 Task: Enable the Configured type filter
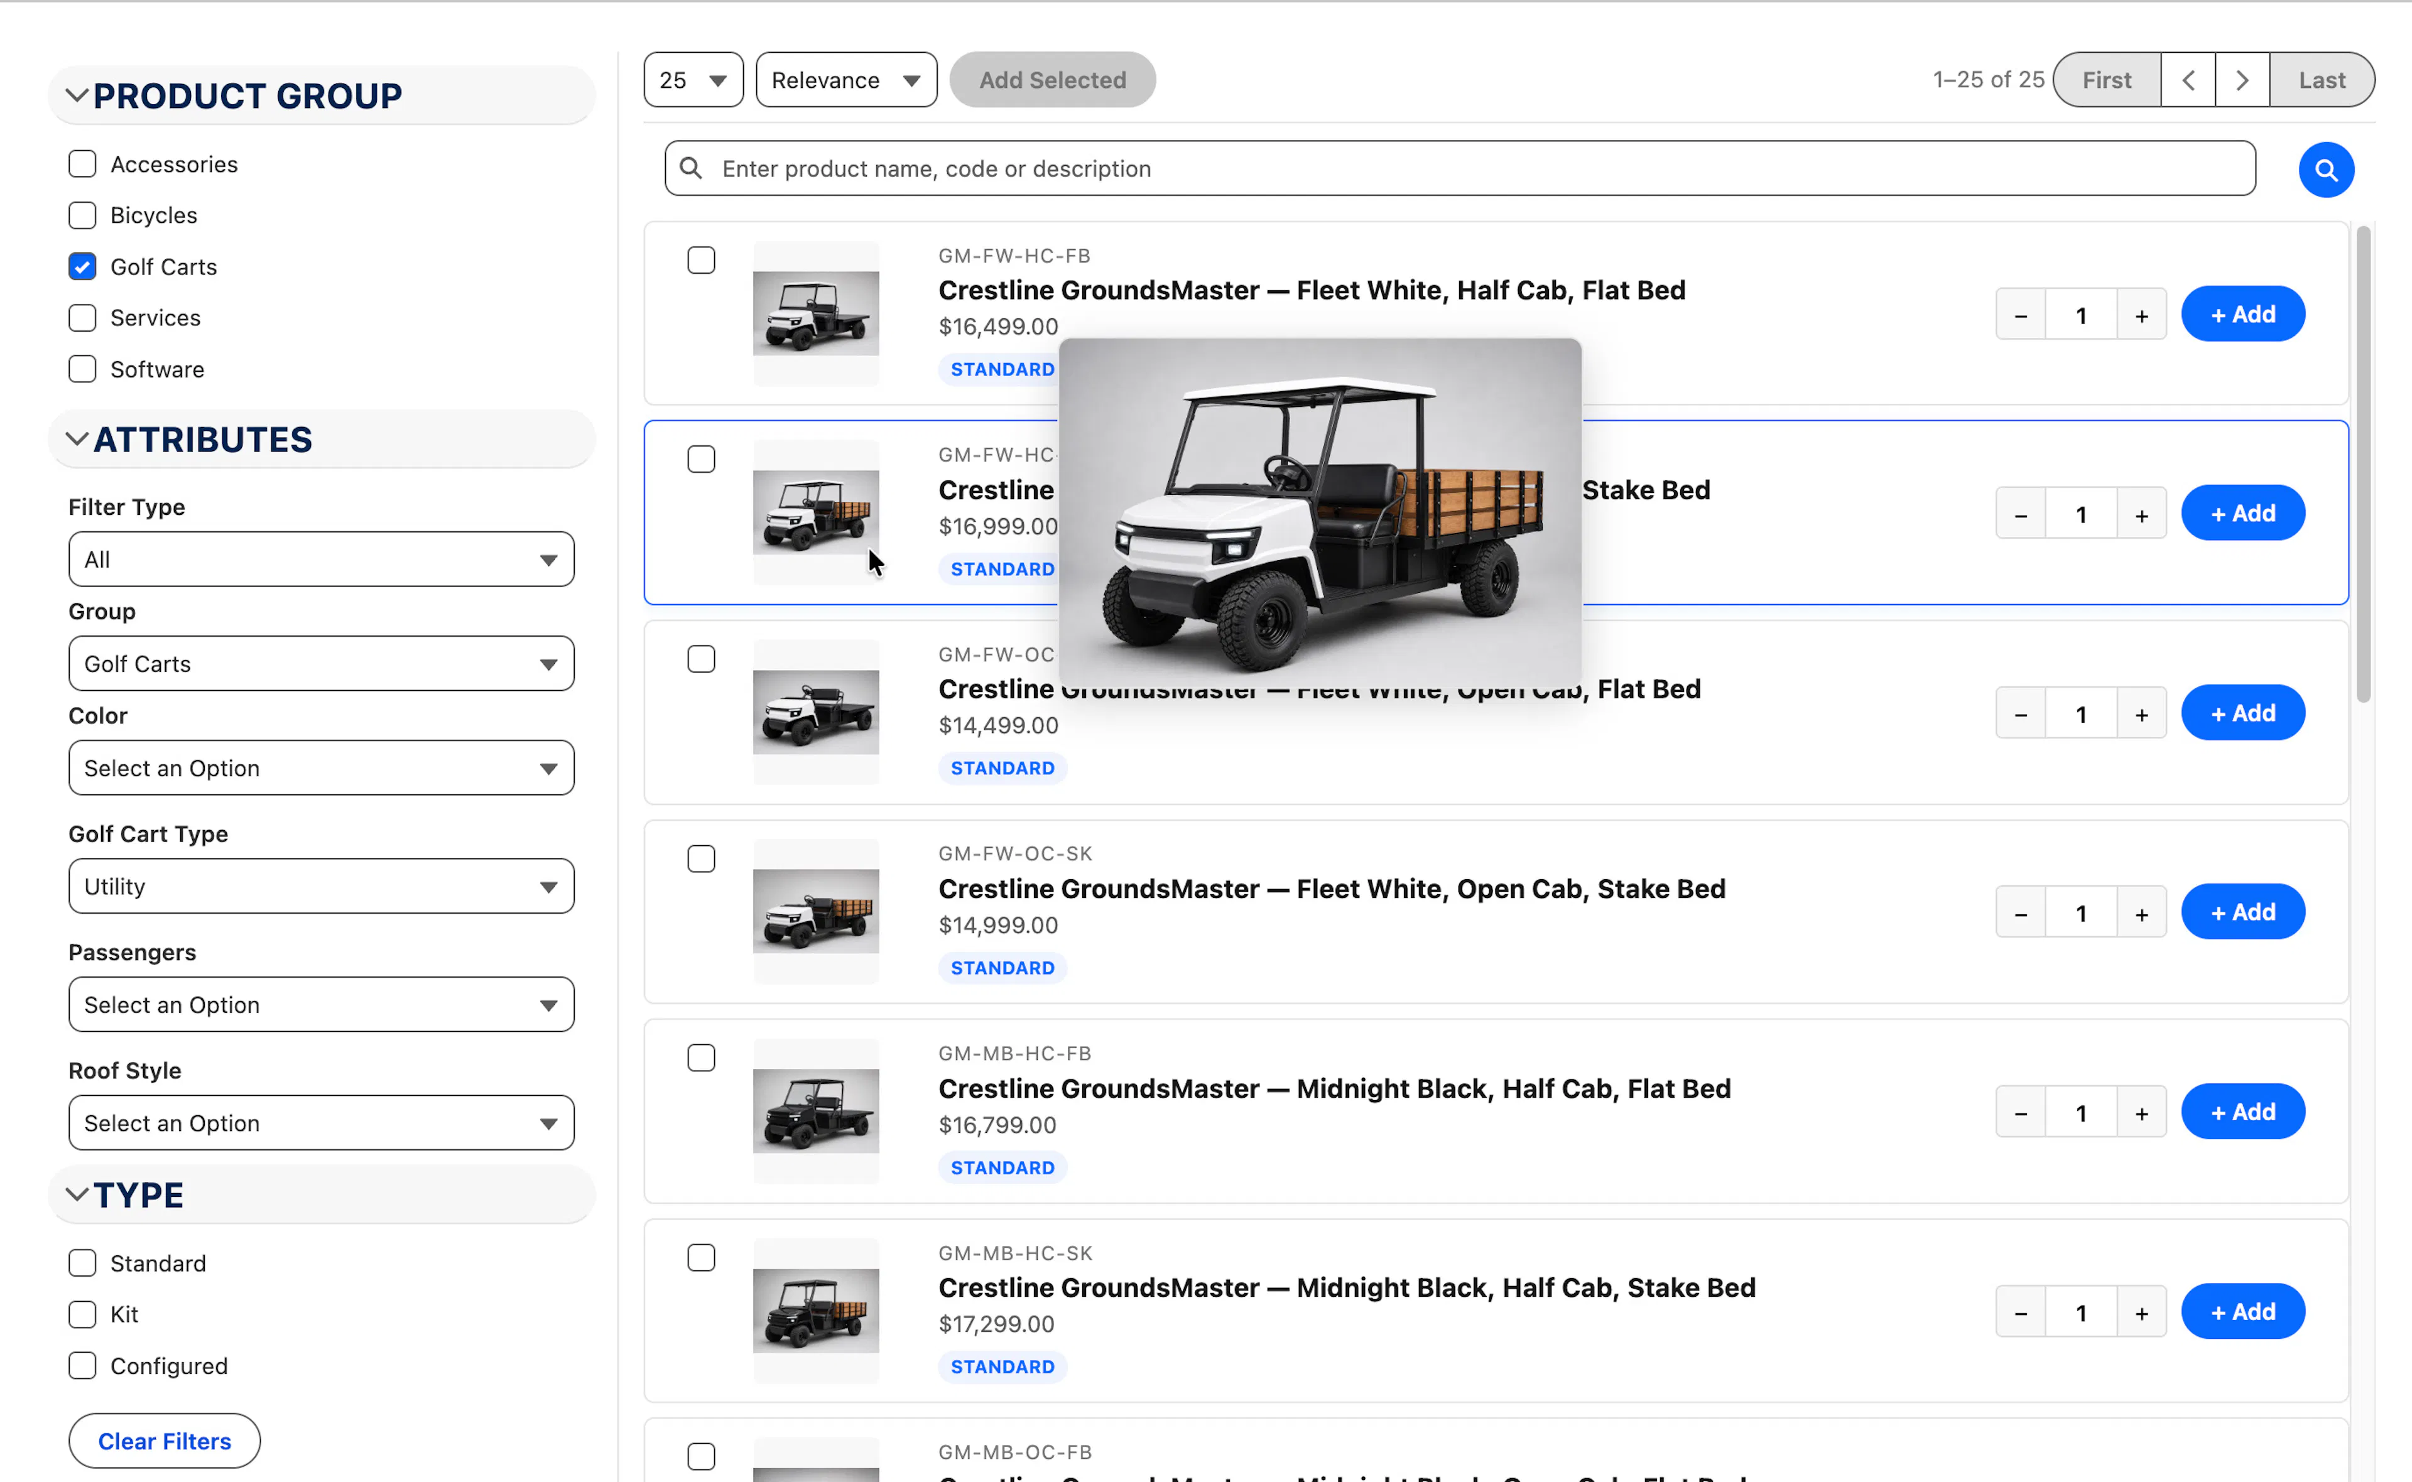tap(82, 1366)
